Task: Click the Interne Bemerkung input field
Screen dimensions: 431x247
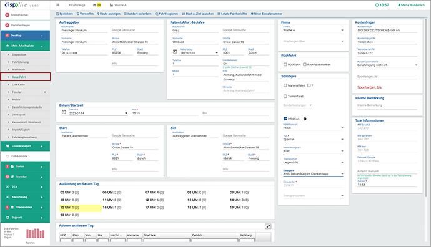Action: [387, 105]
